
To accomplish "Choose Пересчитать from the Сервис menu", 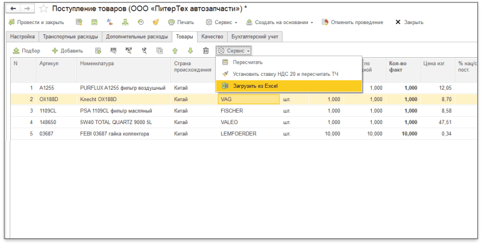I will 248,62.
